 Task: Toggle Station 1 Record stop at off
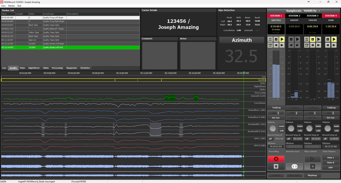pos(270,138)
